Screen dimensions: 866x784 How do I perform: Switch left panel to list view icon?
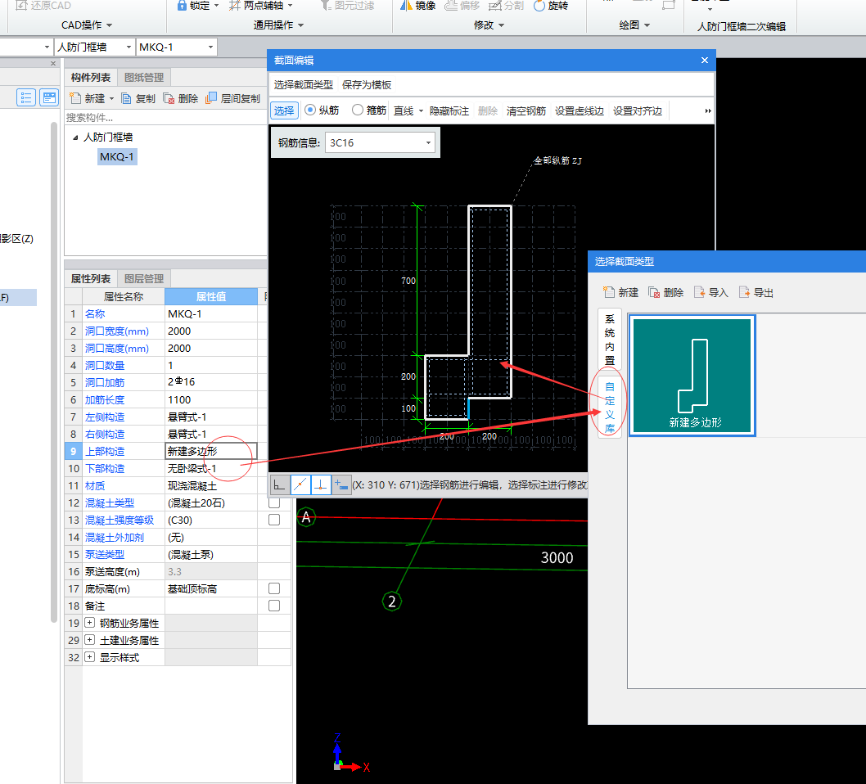tap(26, 97)
